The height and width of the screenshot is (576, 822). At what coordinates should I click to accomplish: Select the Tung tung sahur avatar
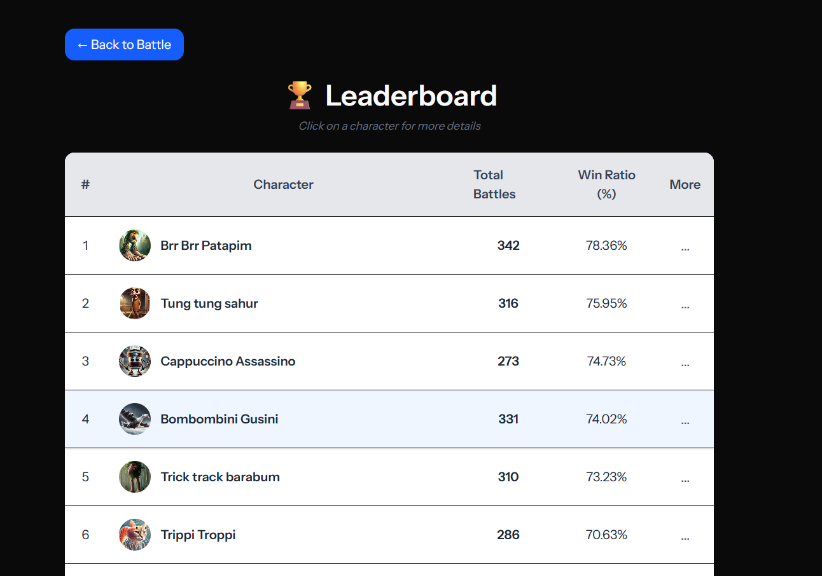click(x=135, y=303)
